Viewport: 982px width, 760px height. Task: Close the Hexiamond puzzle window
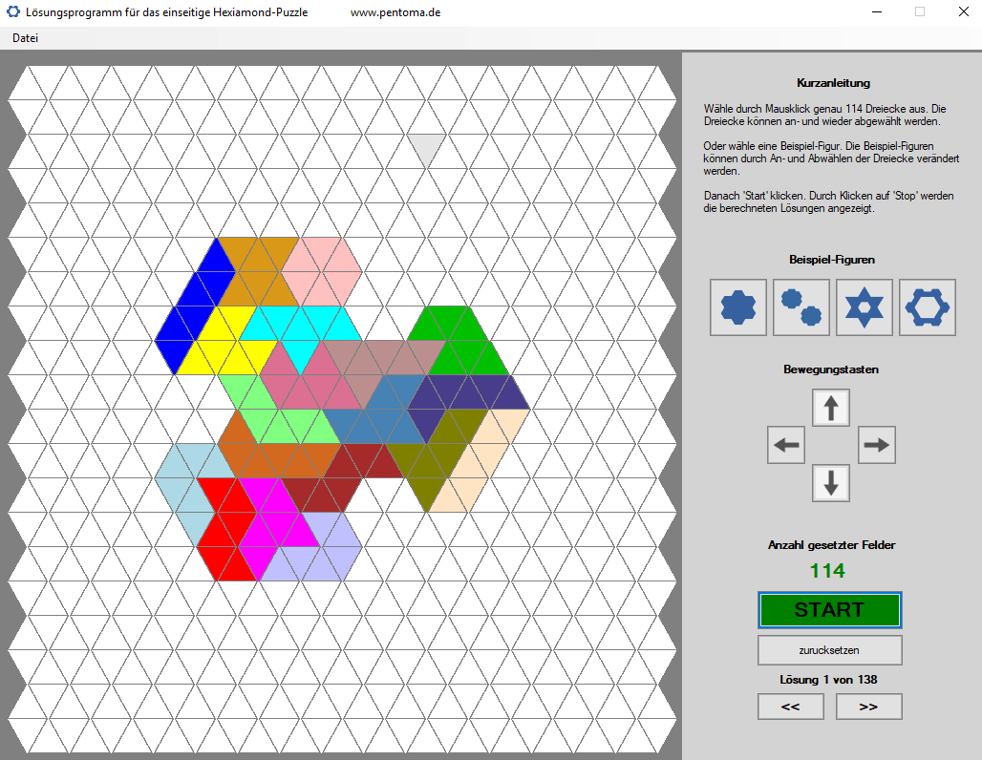(x=963, y=11)
